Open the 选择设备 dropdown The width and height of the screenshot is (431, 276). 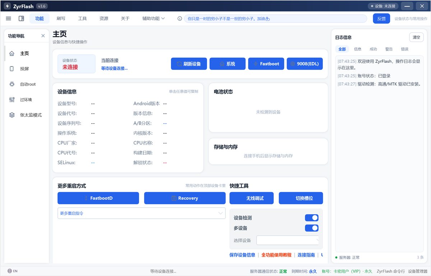[287, 240]
